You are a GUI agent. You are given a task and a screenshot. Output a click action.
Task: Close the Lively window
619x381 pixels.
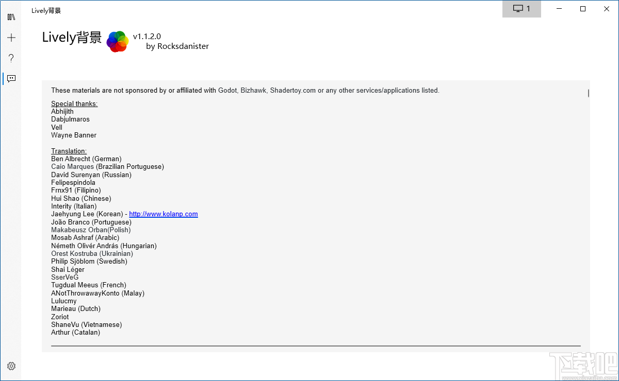(x=607, y=9)
